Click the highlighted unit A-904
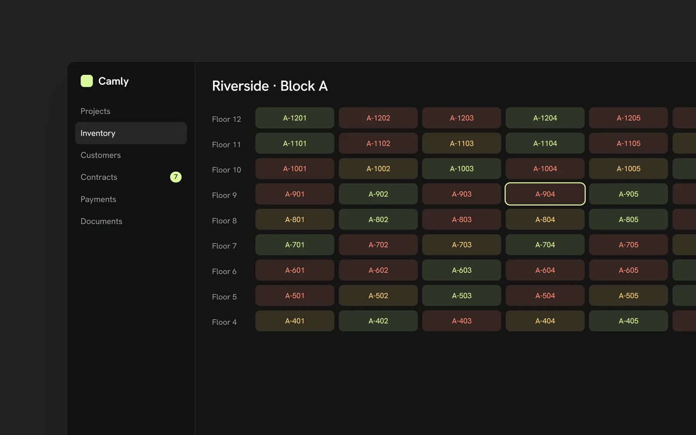Image resolution: width=696 pixels, height=435 pixels. pyautogui.click(x=545, y=194)
